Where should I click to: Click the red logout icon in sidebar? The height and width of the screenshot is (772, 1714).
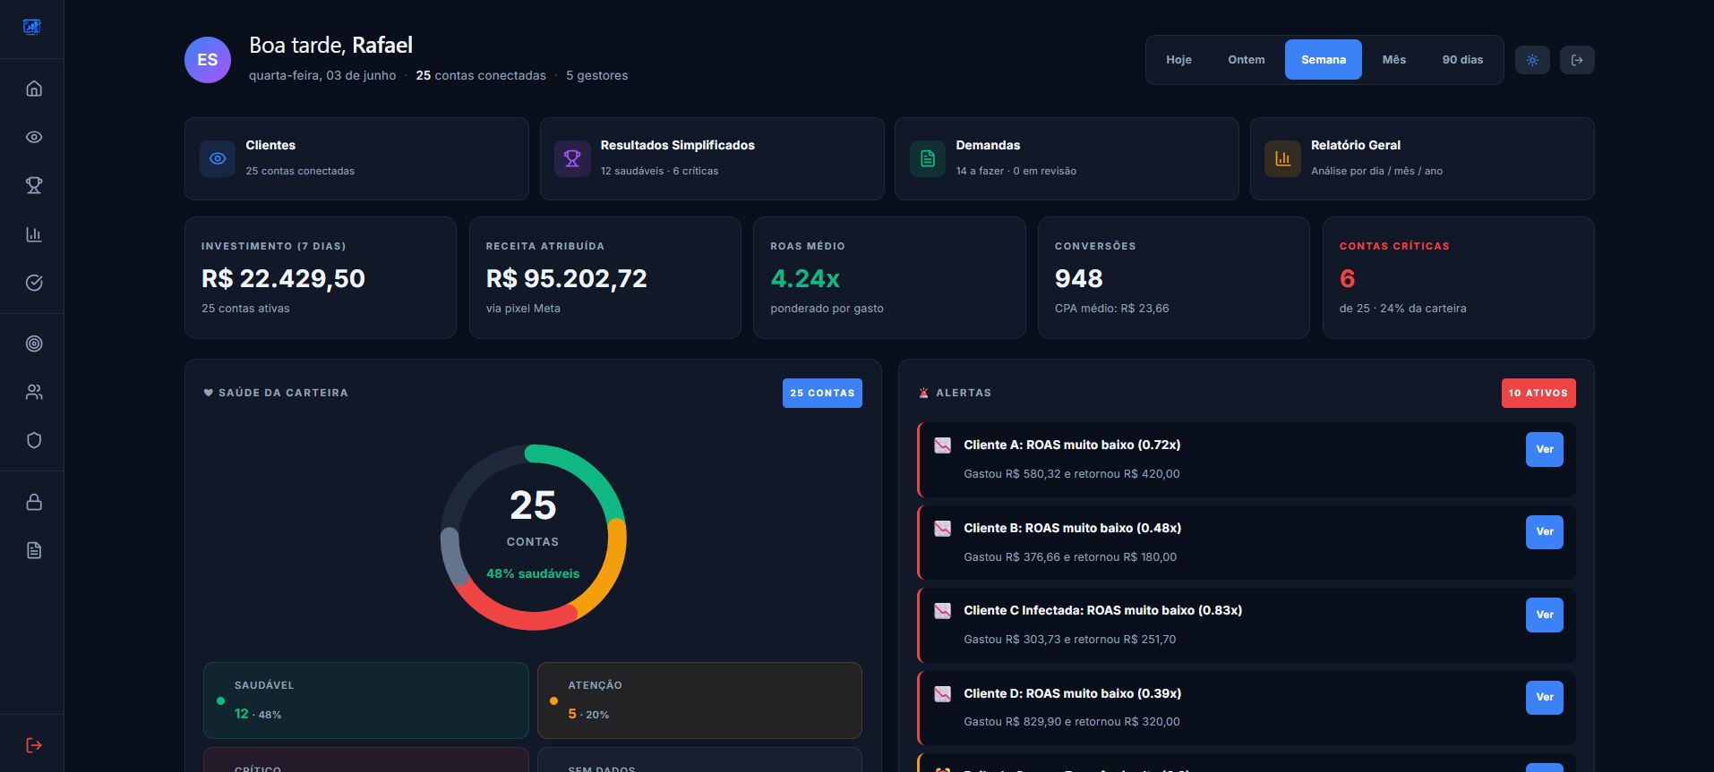[34, 745]
